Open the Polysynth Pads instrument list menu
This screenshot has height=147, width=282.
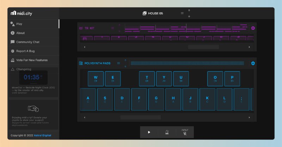tap(118, 64)
